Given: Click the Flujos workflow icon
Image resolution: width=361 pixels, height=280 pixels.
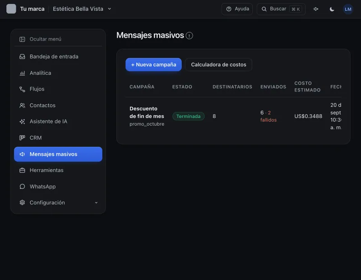Looking at the screenshot, I should pyautogui.click(x=22, y=89).
